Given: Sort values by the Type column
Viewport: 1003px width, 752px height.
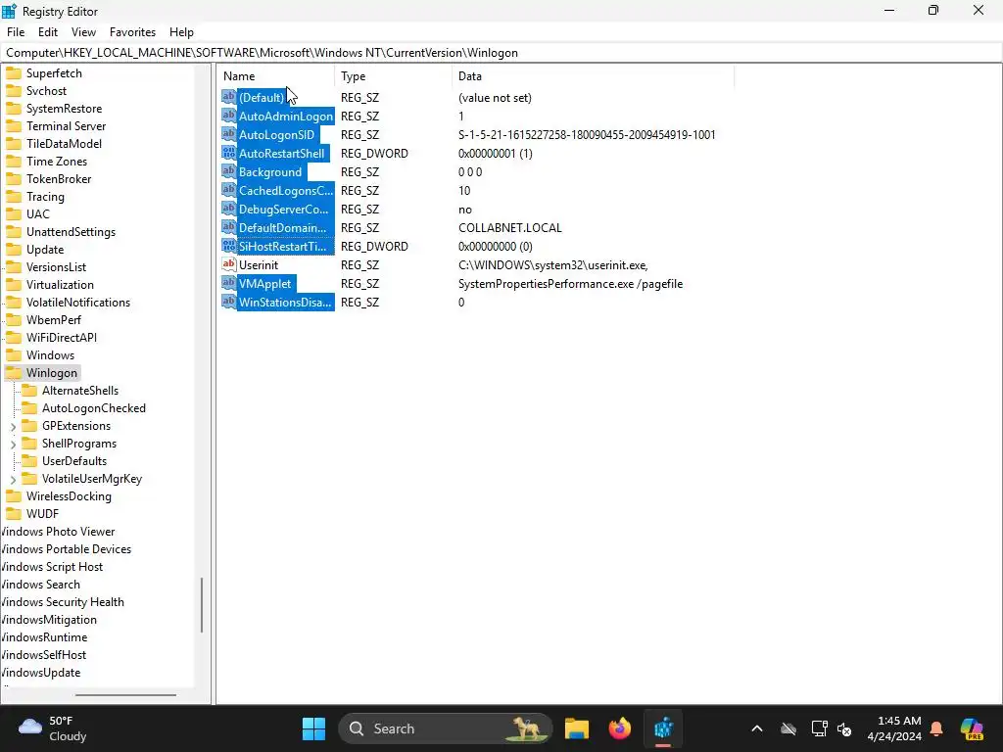Looking at the screenshot, I should click(393, 76).
